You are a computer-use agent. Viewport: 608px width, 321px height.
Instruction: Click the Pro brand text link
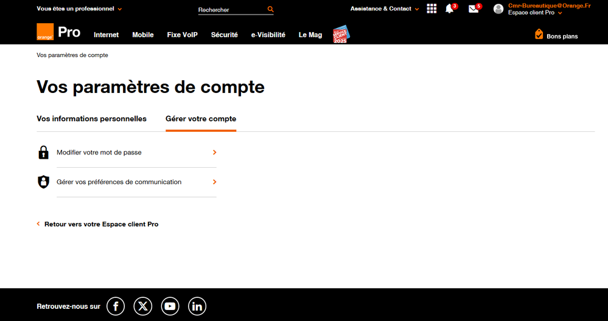[69, 32]
